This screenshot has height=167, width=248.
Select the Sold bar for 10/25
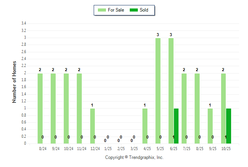click(228, 126)
